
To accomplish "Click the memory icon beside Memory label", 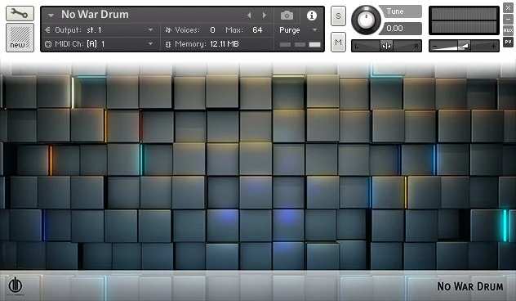I will click(168, 44).
